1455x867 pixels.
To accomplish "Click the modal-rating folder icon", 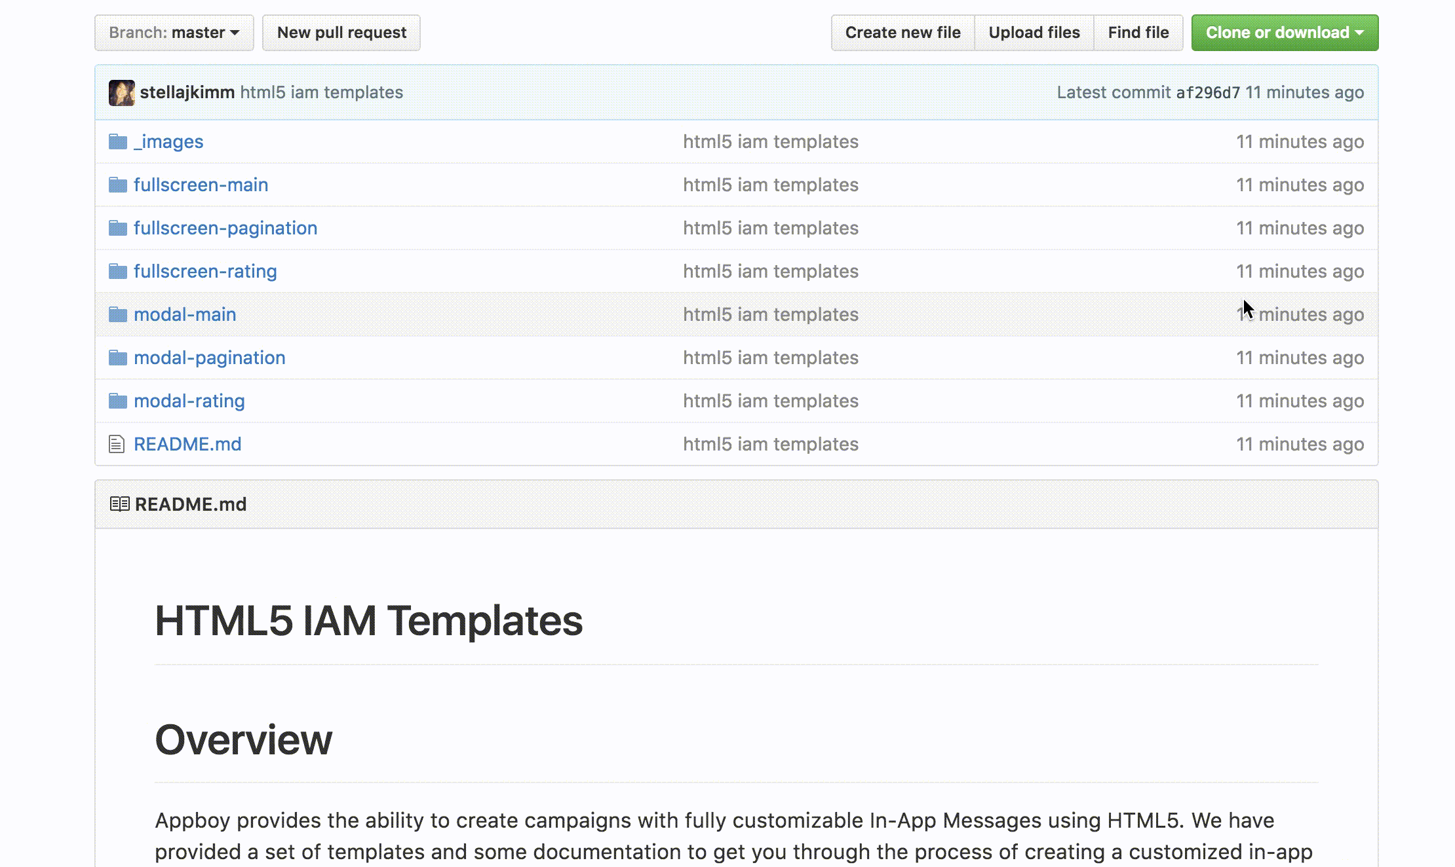I will [118, 401].
